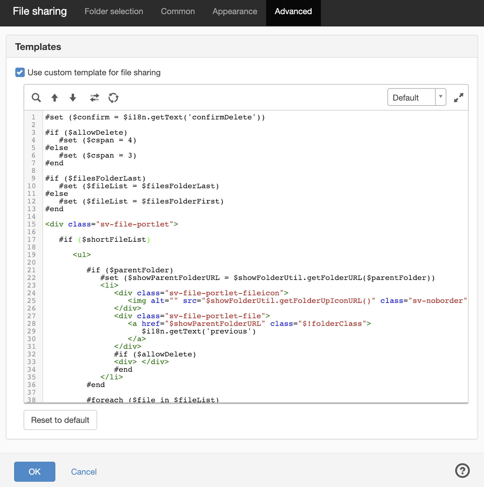Click the Cancel link
The height and width of the screenshot is (487, 484).
(84, 472)
